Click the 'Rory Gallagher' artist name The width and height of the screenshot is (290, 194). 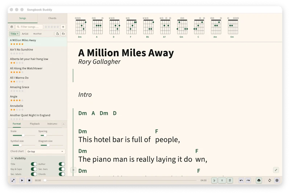(99, 62)
